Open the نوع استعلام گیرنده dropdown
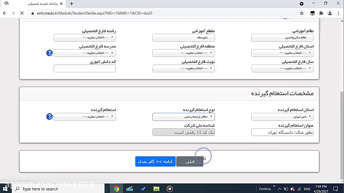 tap(184, 116)
